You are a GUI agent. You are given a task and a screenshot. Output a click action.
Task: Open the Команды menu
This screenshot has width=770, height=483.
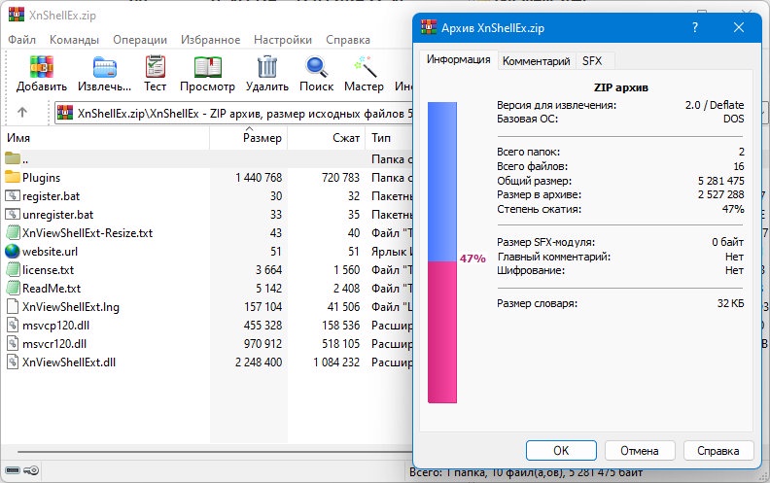tap(74, 40)
